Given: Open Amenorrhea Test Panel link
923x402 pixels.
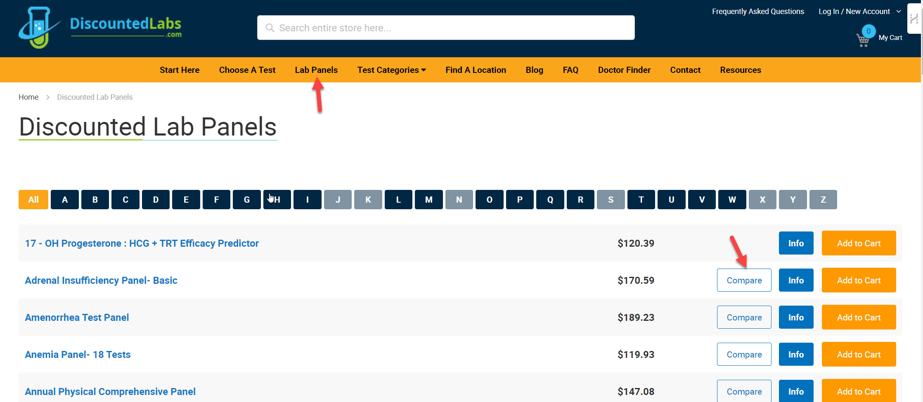Looking at the screenshot, I should [77, 318].
